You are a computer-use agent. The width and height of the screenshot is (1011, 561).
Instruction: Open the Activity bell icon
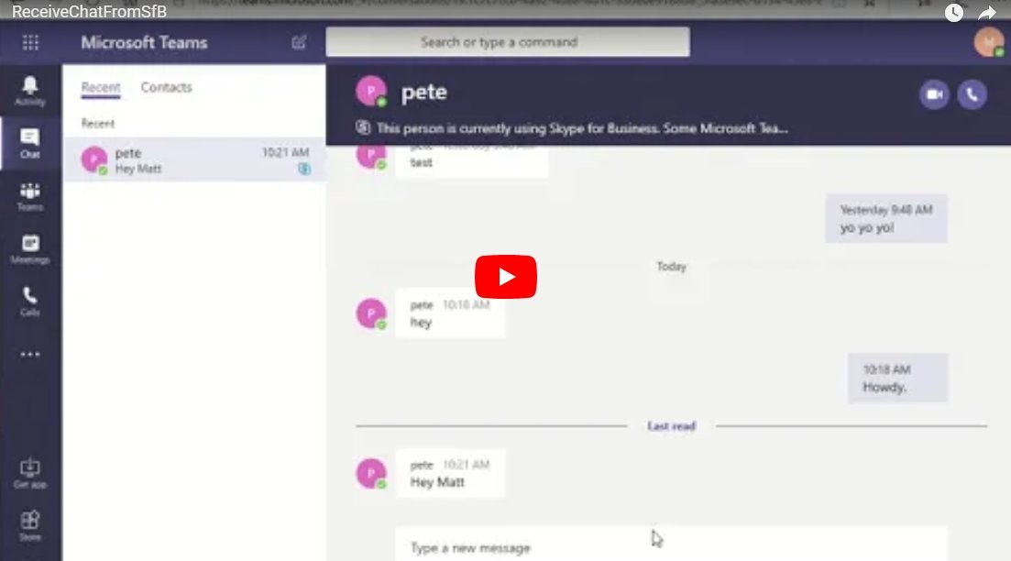click(30, 90)
